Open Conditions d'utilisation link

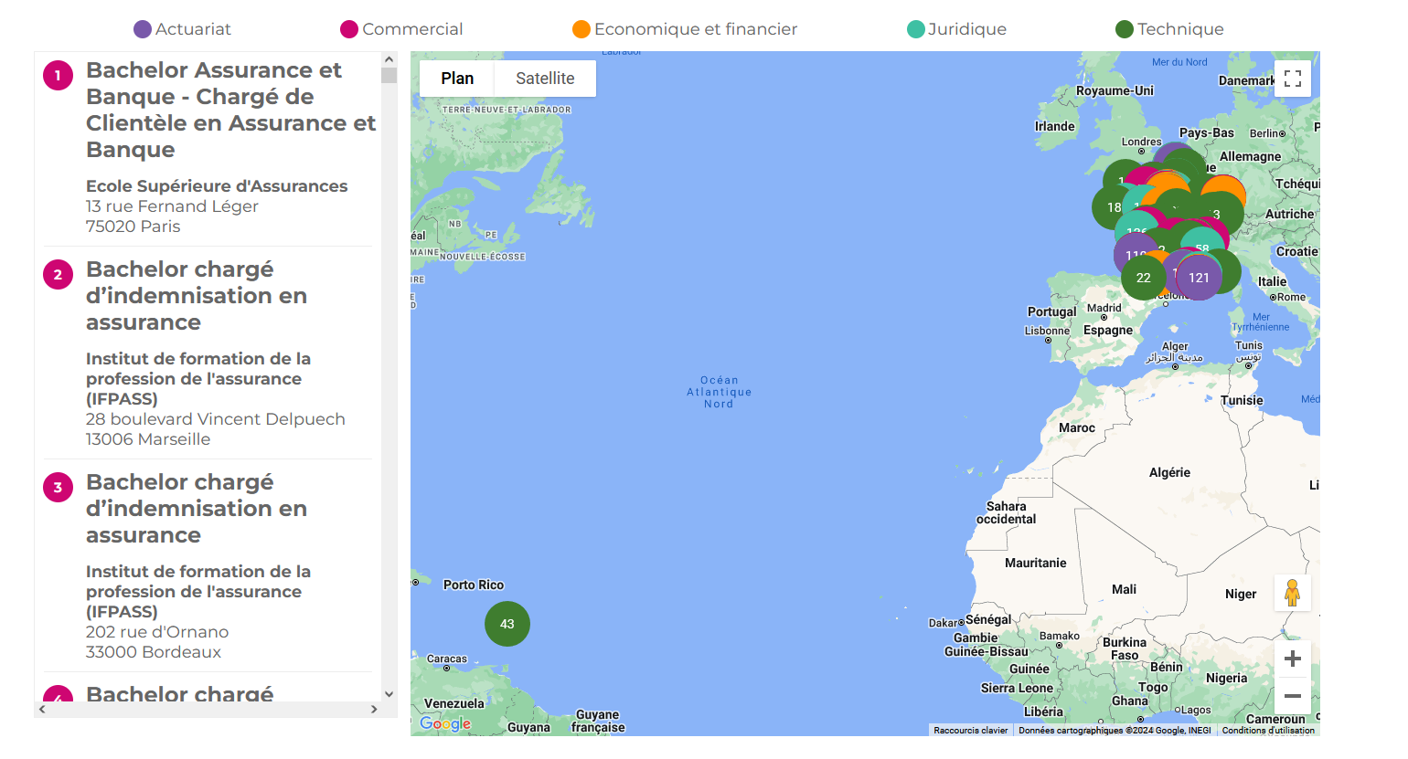pyautogui.click(x=1268, y=730)
